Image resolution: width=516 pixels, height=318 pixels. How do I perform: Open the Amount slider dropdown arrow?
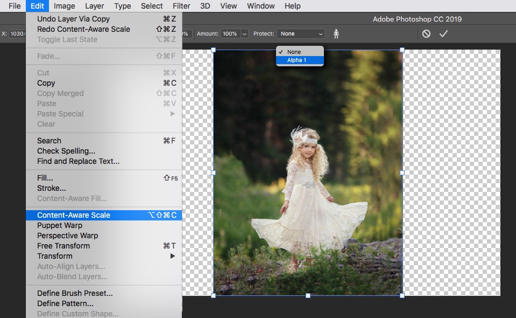click(245, 34)
